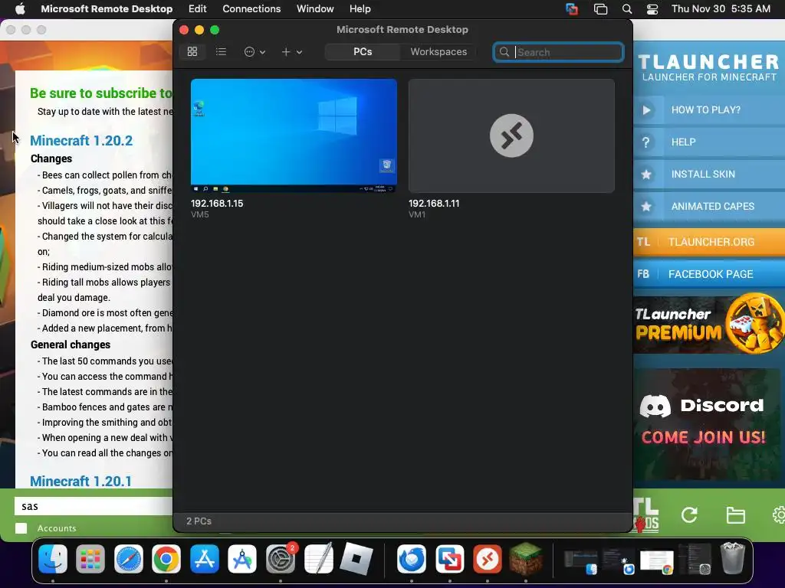Click the play triangle icon beside HOW TO PLAY
785x588 pixels.
tap(646, 110)
